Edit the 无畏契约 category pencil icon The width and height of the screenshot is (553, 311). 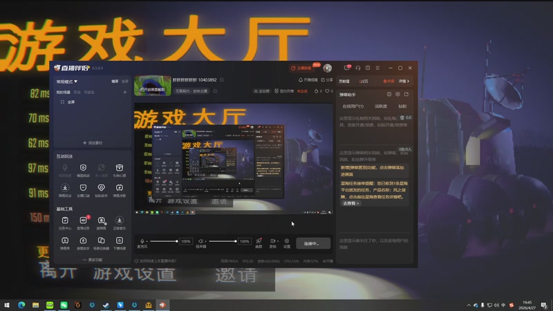(x=215, y=91)
